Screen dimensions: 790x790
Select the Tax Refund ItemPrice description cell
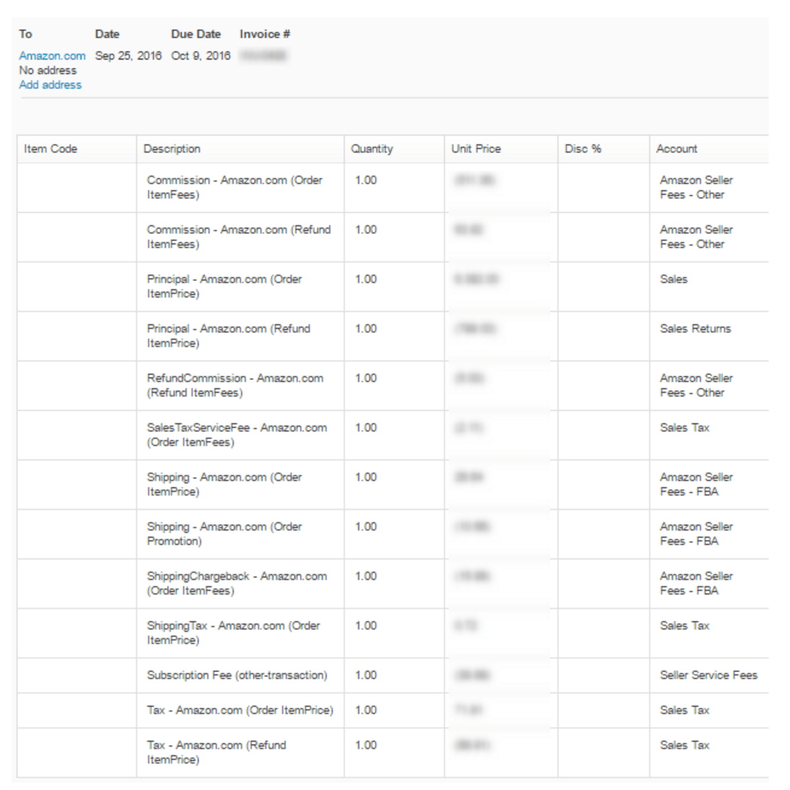click(x=240, y=752)
